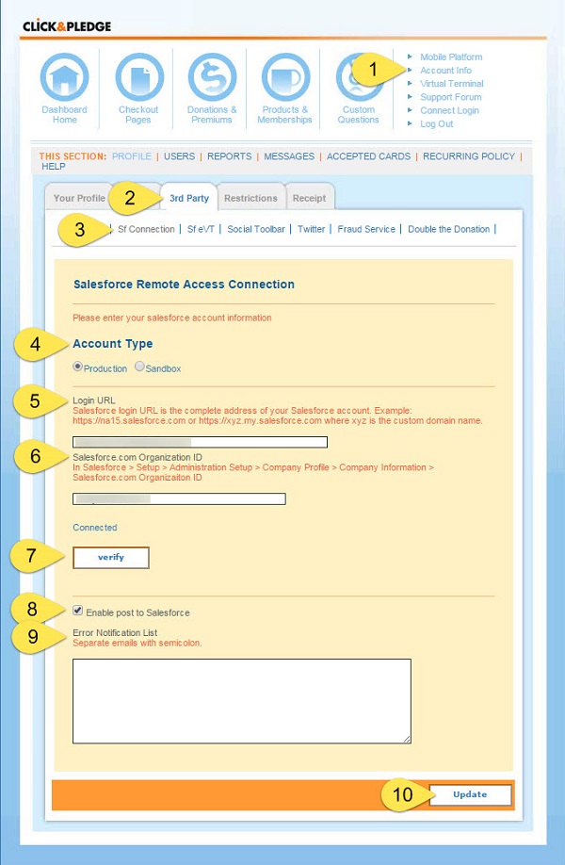Open the Sf Connection sub-tab
The image size is (565, 865).
[x=146, y=229]
